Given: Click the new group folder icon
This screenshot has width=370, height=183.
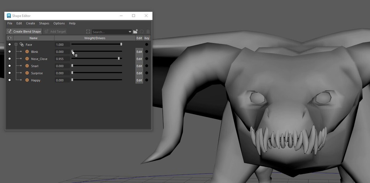Looking at the screenshot, I should pos(136,31).
